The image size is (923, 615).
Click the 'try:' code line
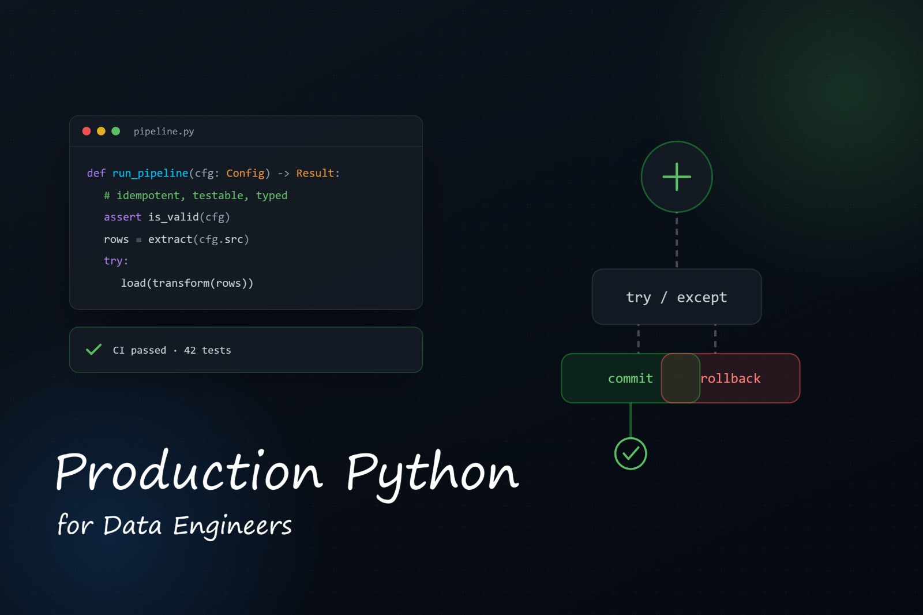click(x=116, y=261)
